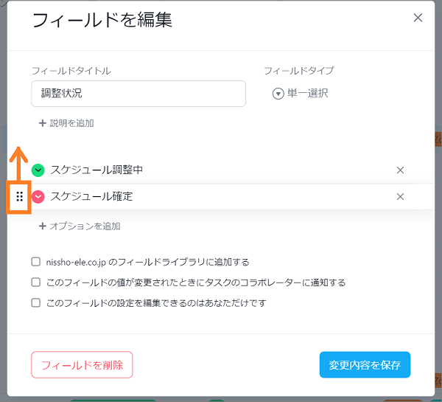Open pink color dropdown for スケジュール確定
442x402 pixels.
38,196
